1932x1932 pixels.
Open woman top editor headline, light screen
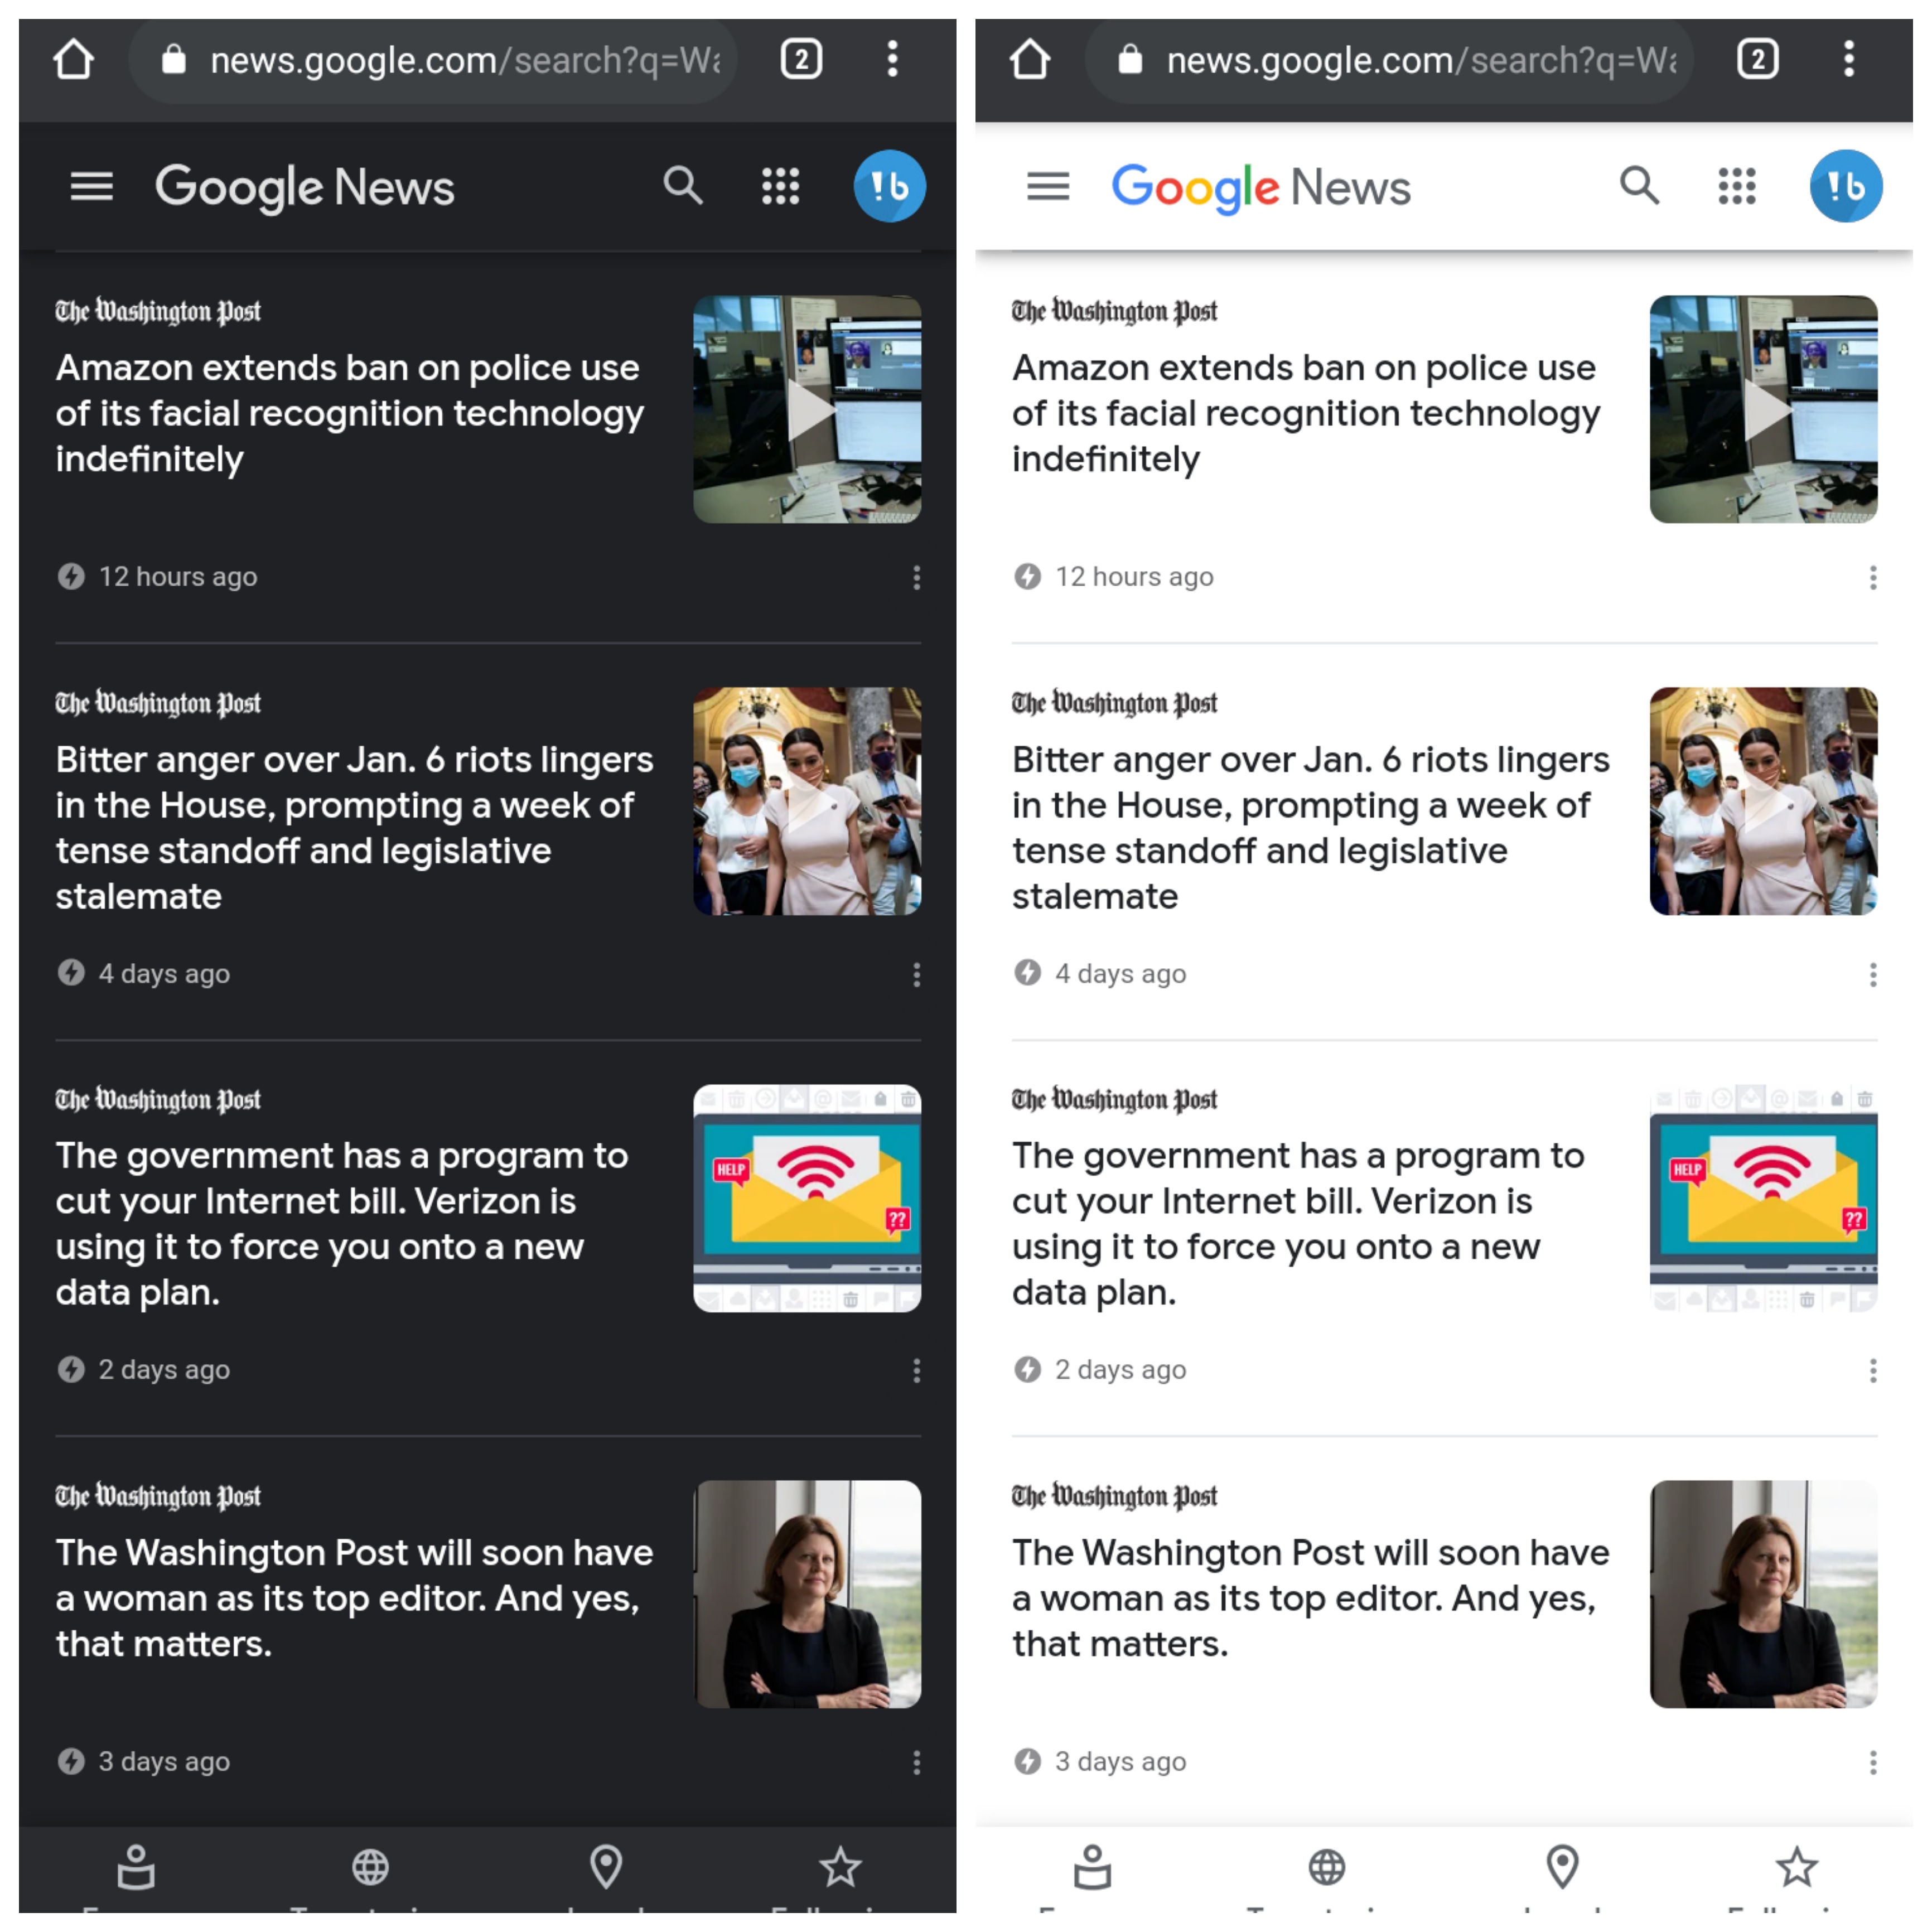[1311, 1598]
